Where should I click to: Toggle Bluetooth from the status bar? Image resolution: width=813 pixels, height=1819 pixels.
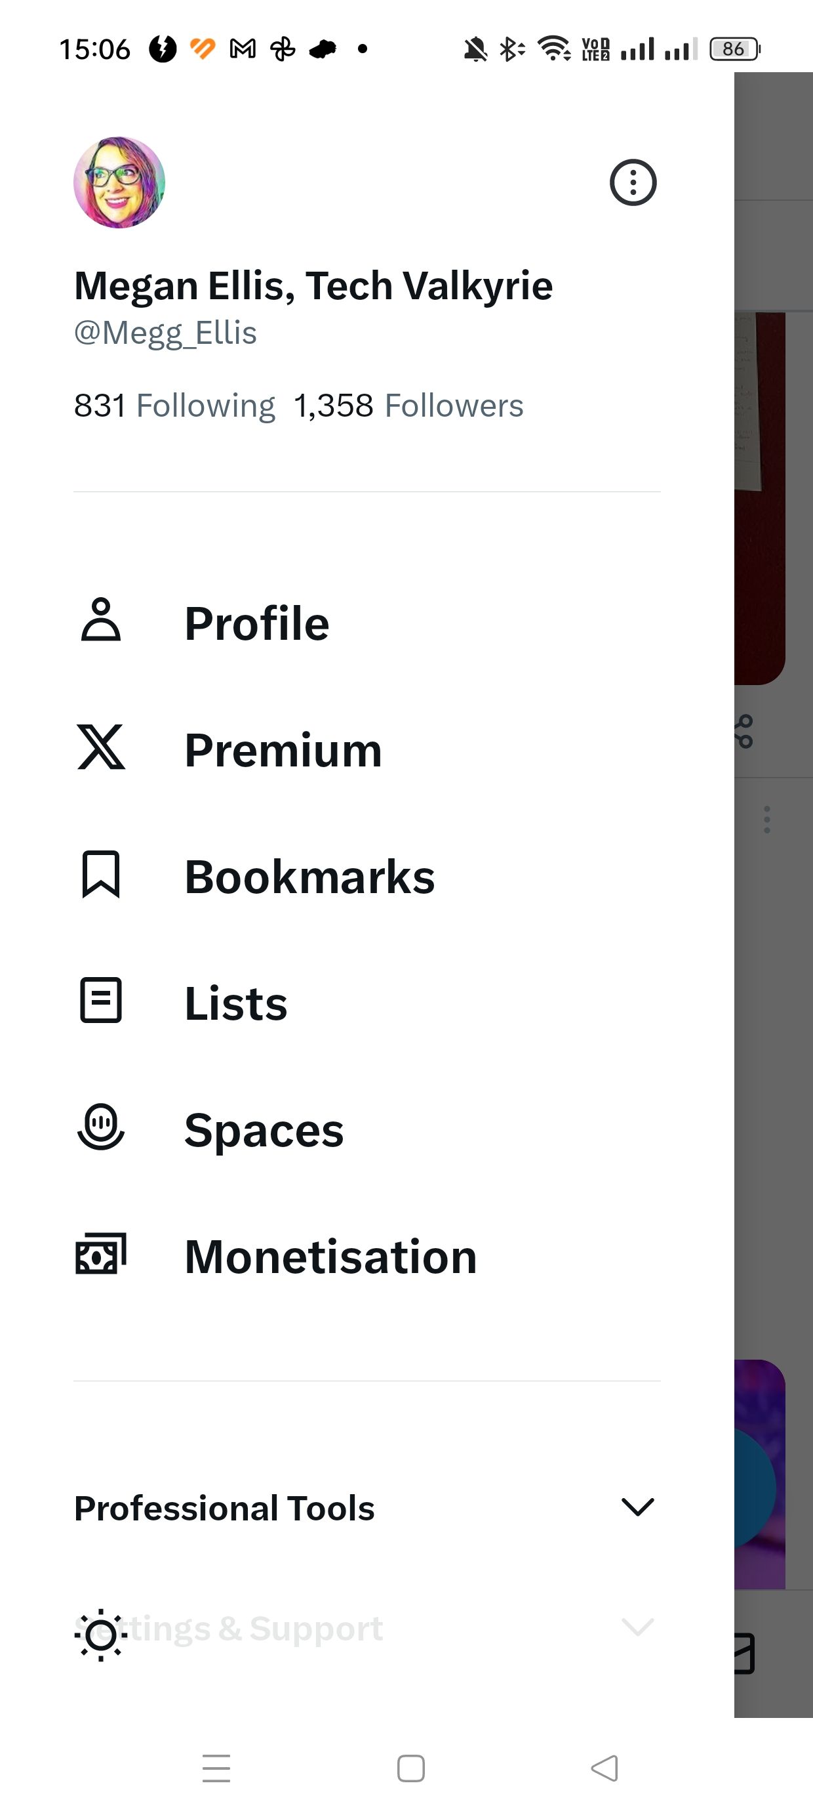click(x=509, y=48)
